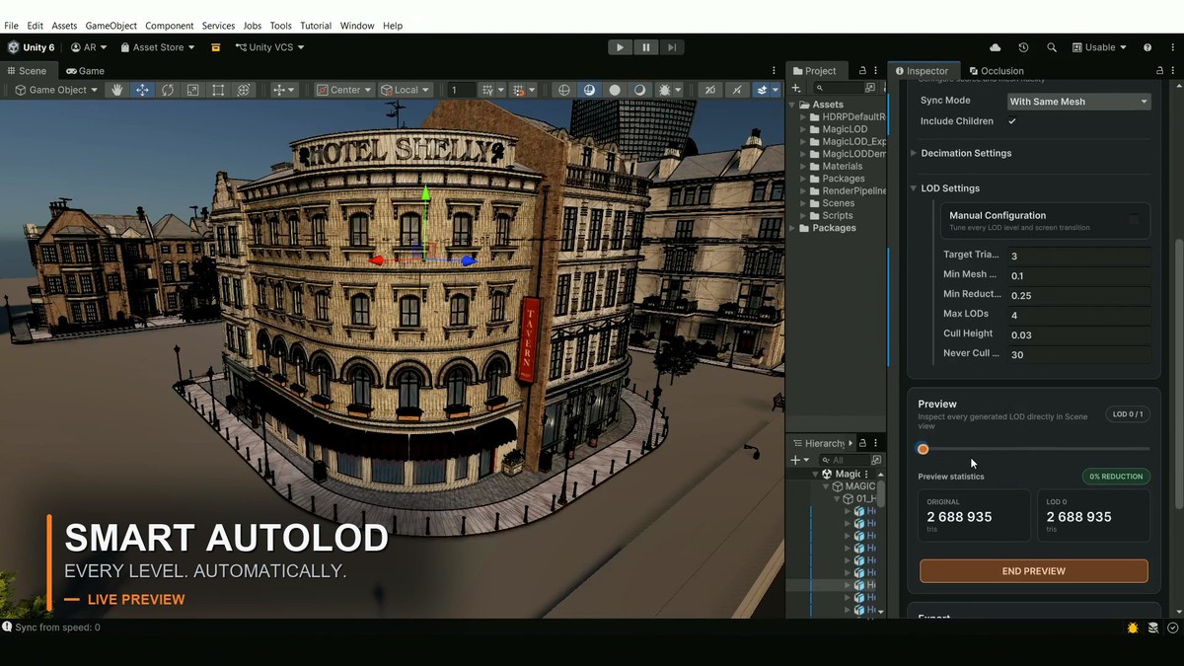Switch to the Game tab

85,71
